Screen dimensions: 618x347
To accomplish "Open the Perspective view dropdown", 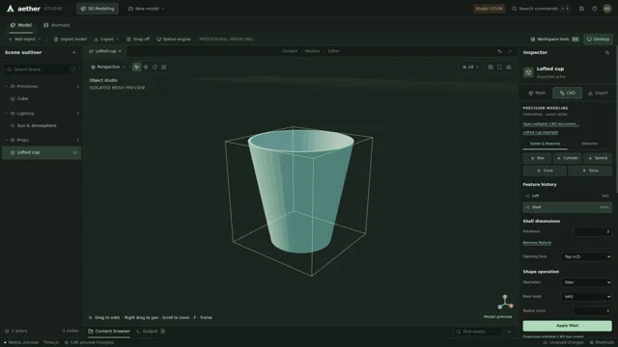I will (x=108, y=67).
